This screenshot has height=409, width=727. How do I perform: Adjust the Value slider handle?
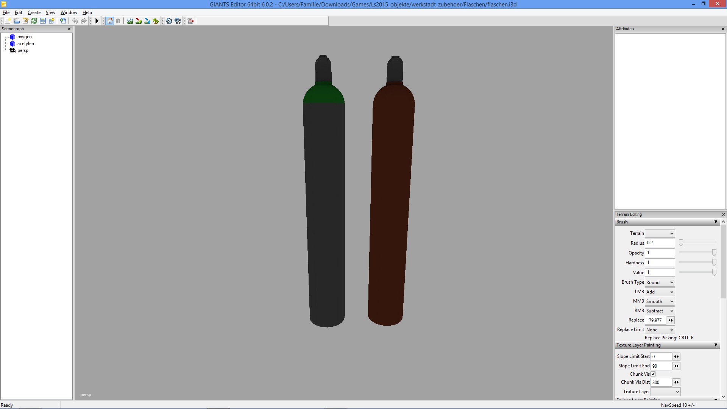pos(714,272)
